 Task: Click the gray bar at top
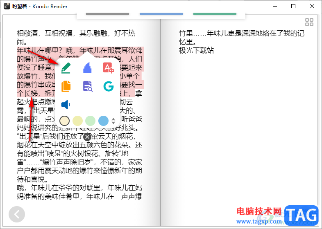[107, 14]
